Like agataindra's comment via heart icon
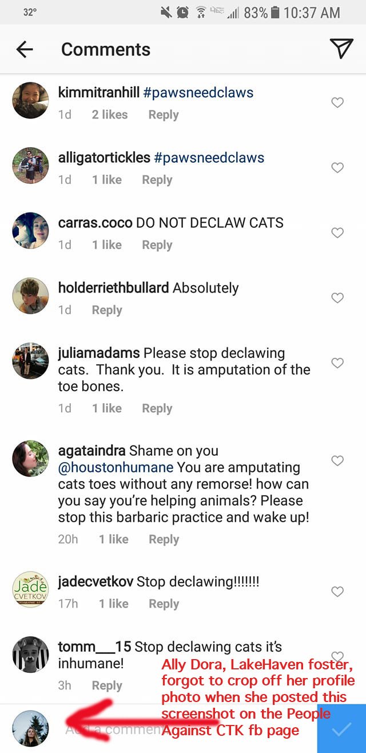This screenshot has width=366, height=753. (337, 460)
